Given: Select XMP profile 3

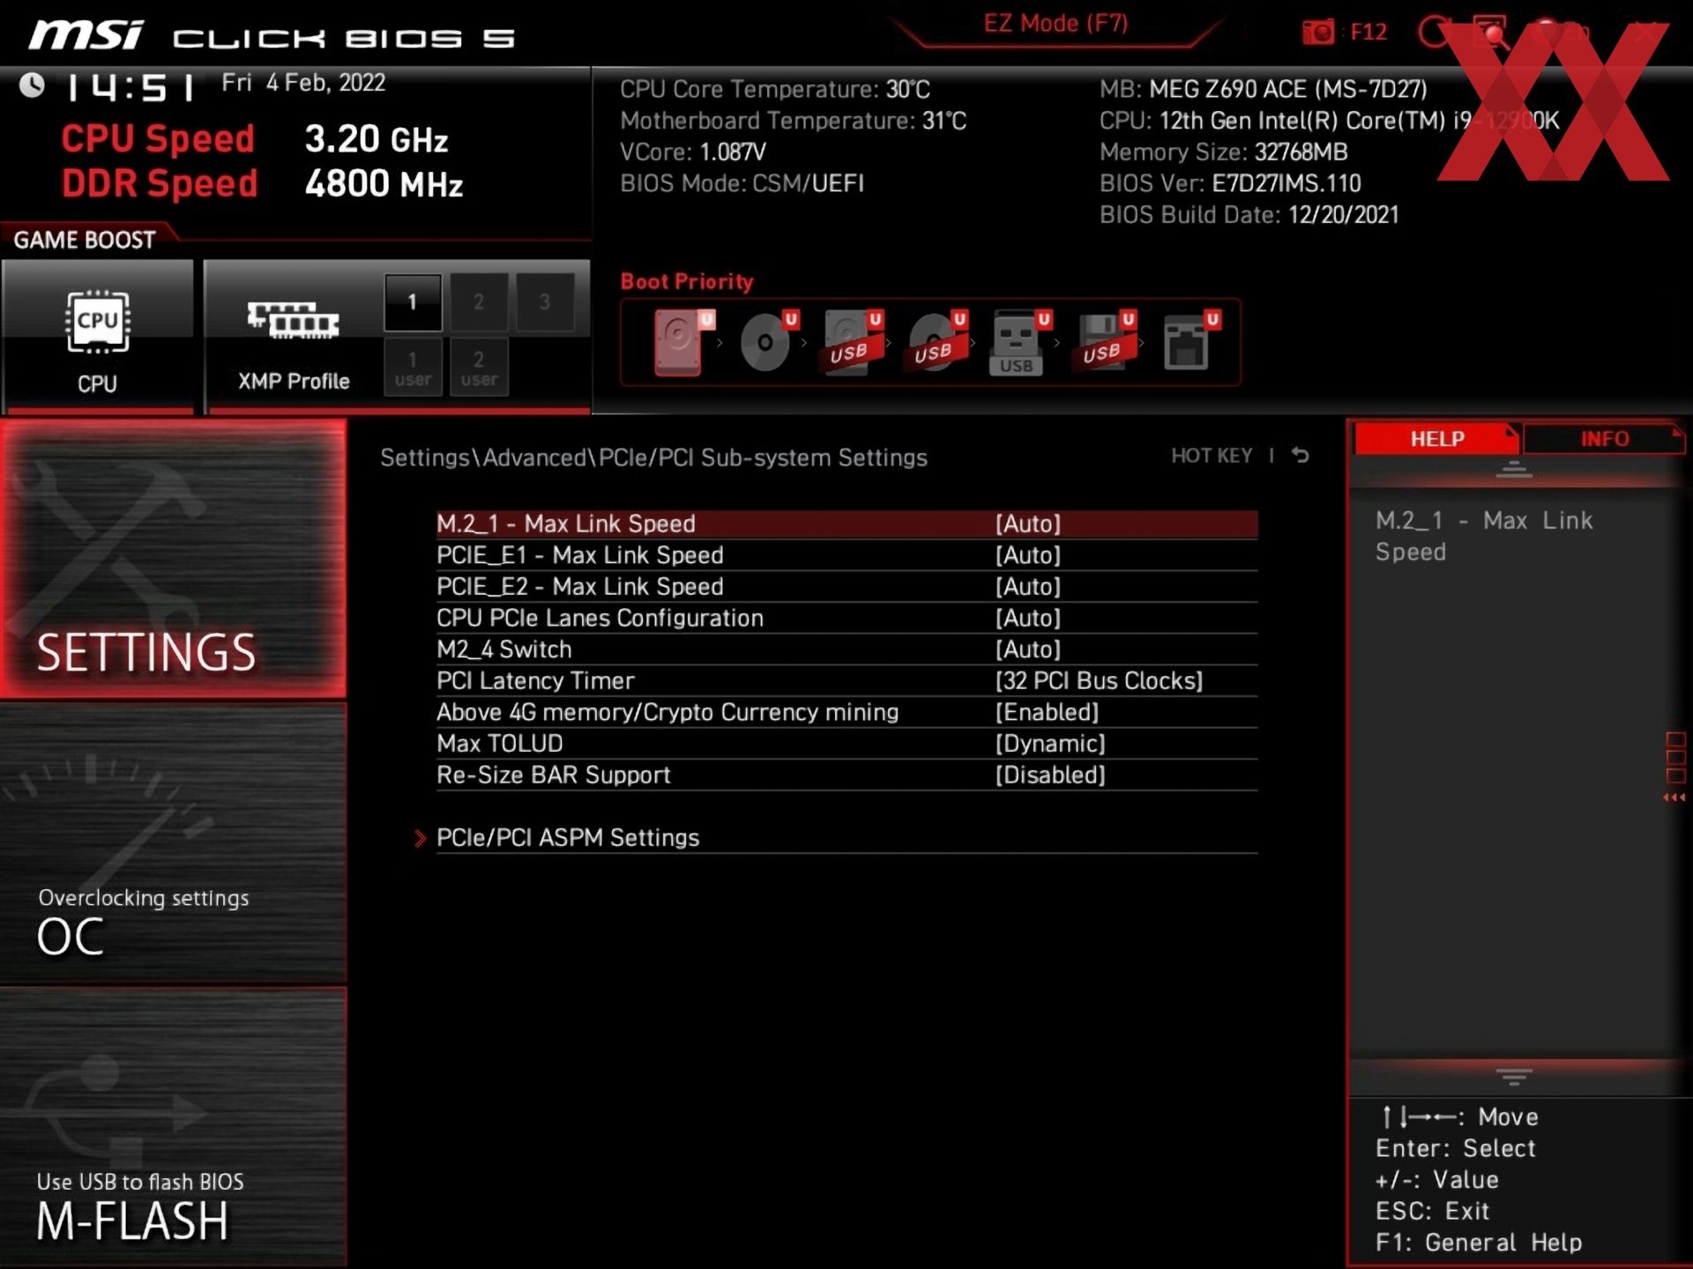Looking at the screenshot, I should point(545,302).
